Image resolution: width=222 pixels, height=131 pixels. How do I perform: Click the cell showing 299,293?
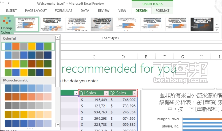click(94, 118)
